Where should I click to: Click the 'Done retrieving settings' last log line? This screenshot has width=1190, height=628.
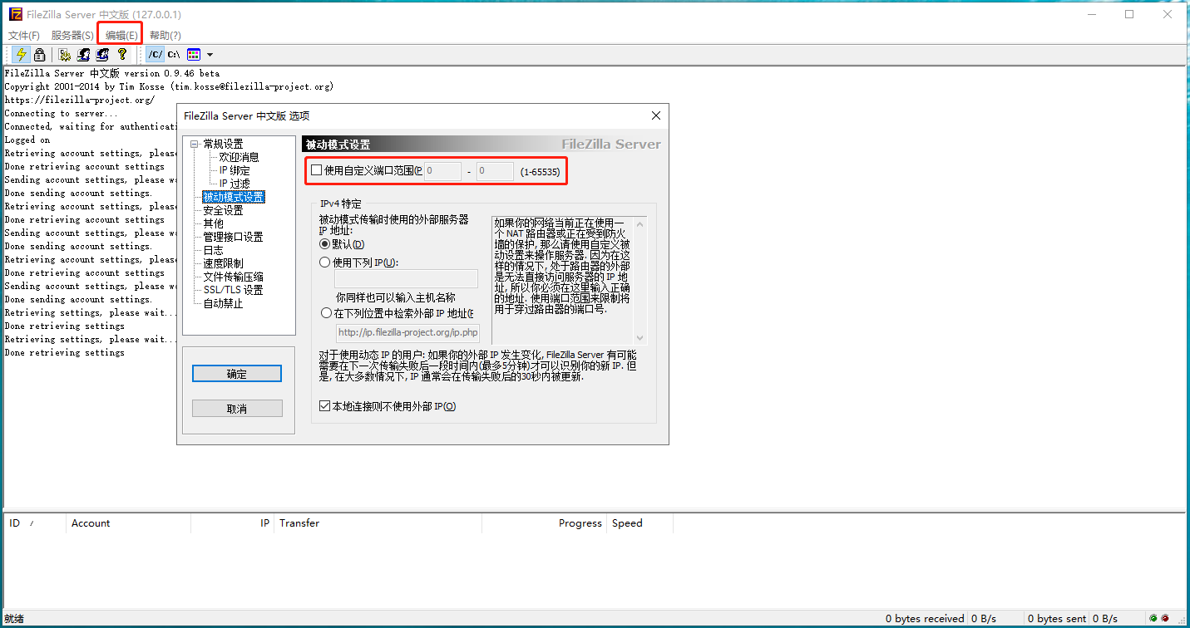tap(64, 353)
